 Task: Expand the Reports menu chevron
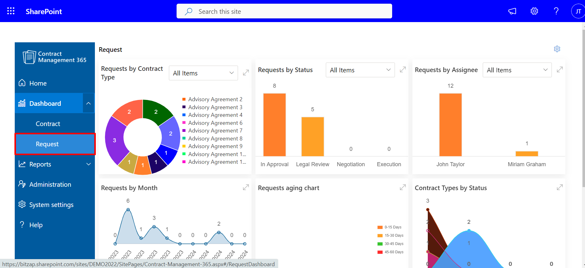(88, 164)
